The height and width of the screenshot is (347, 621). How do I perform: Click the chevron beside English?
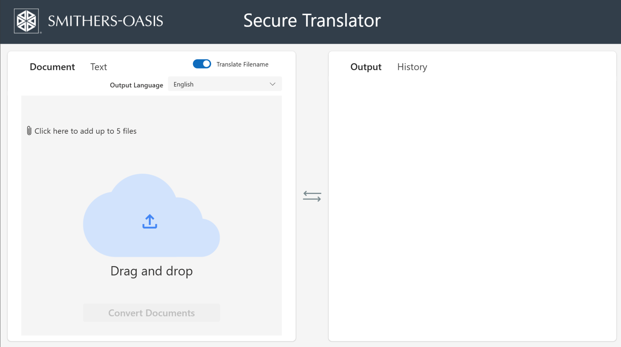pyautogui.click(x=272, y=84)
